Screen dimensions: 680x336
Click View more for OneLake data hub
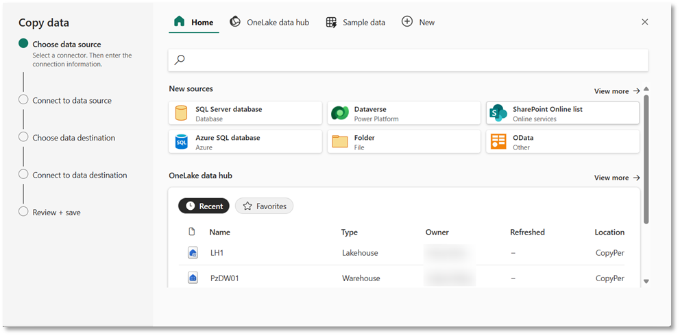click(617, 178)
